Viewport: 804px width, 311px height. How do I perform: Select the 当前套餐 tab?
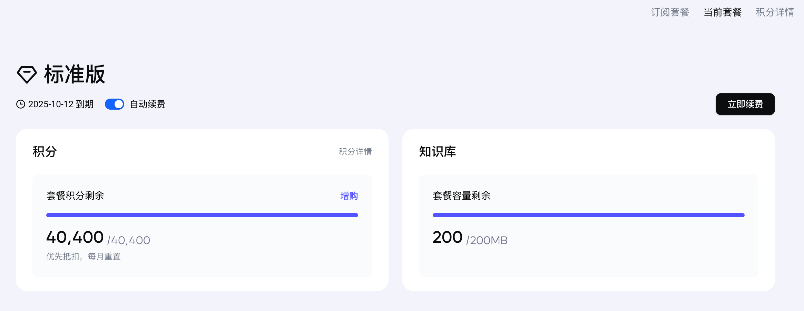723,12
